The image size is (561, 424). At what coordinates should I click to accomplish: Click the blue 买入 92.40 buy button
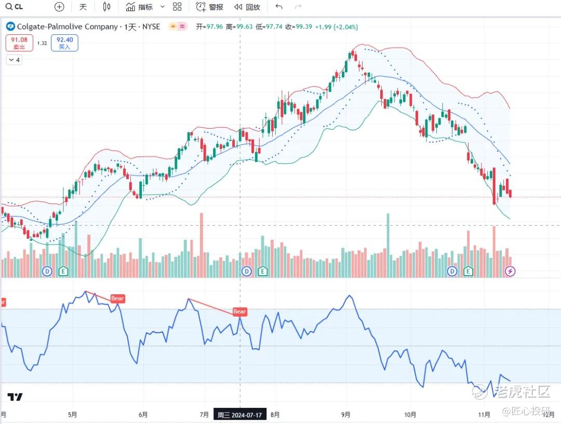pos(64,43)
